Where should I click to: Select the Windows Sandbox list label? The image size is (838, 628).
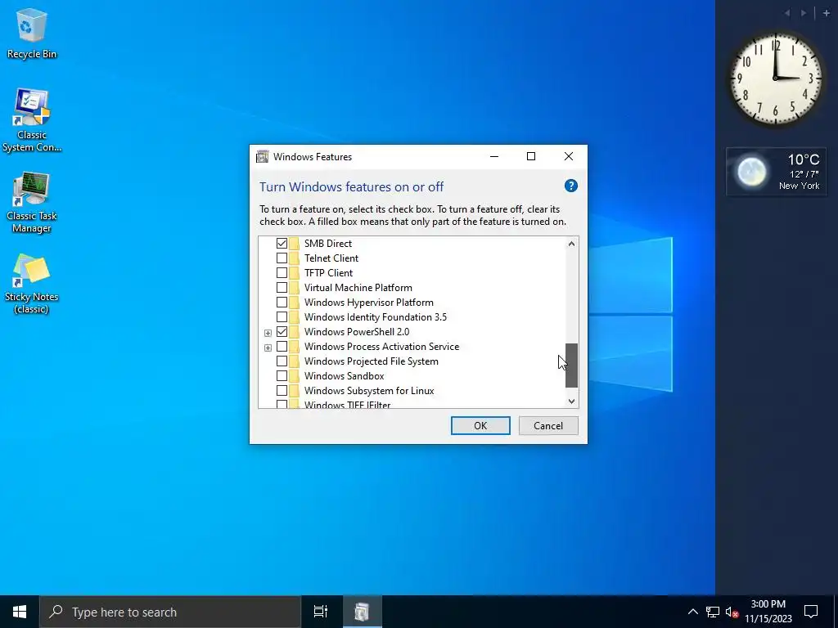345,376
